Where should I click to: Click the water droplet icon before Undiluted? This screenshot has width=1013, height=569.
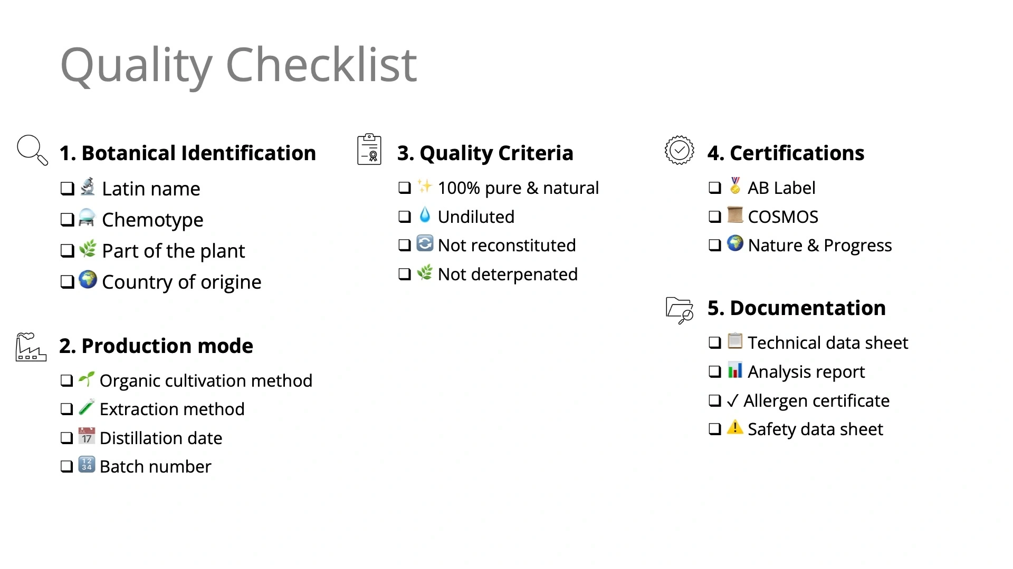[425, 215]
